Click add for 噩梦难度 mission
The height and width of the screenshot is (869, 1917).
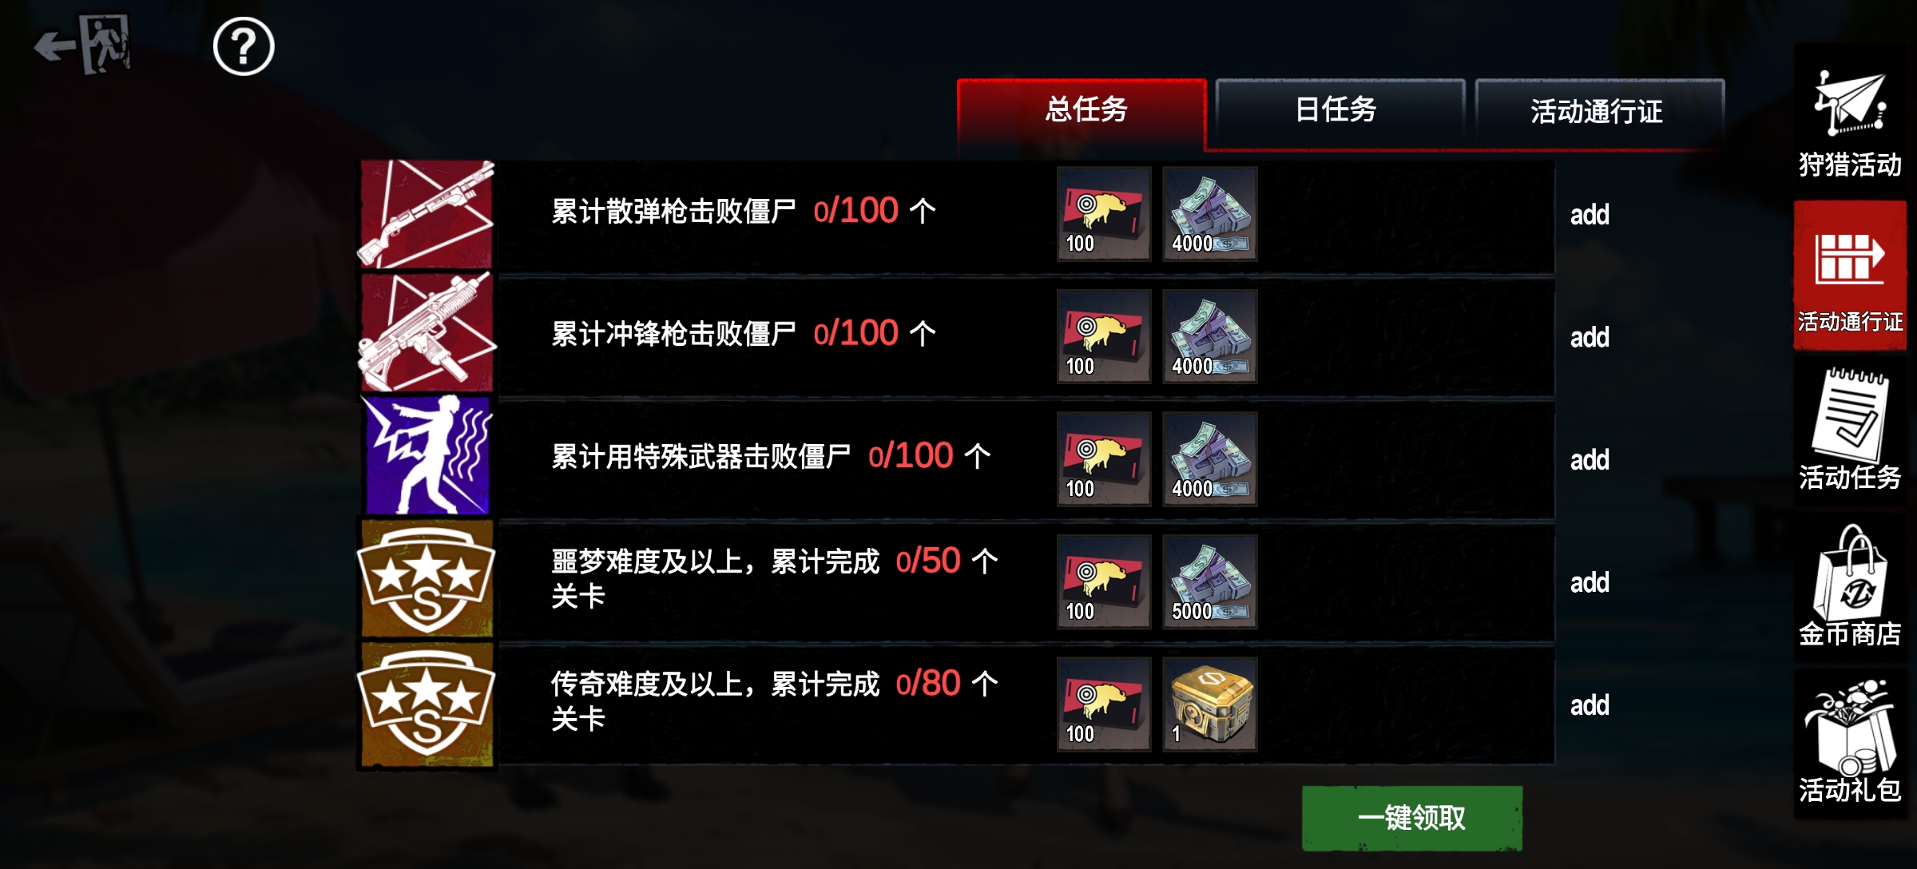pyautogui.click(x=1590, y=582)
